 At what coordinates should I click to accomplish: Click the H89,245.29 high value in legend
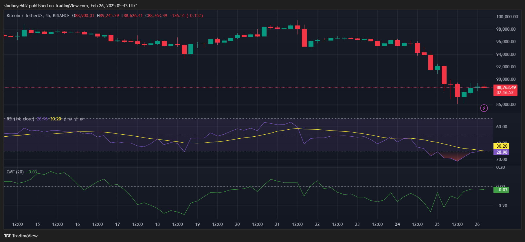click(x=108, y=16)
